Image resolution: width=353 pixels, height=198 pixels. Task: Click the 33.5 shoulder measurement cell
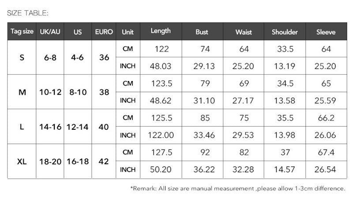coord(285,49)
